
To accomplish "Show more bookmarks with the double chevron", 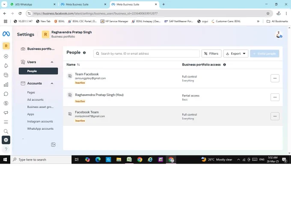I will coord(258,21).
